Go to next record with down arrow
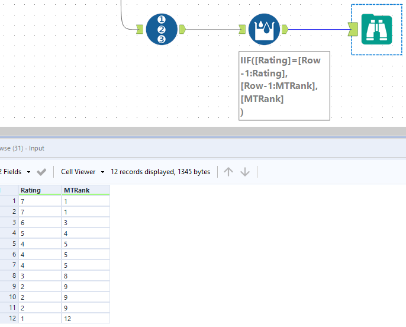 [x=245, y=172]
